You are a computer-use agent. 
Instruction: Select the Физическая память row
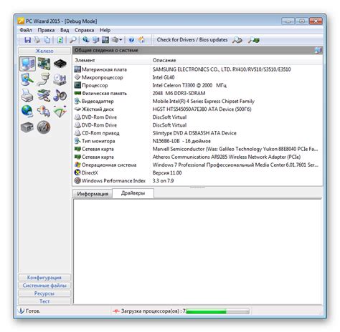197,93
